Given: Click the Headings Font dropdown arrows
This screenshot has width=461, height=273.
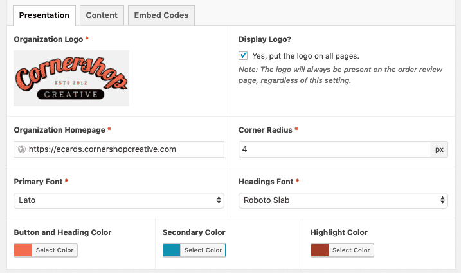Looking at the screenshot, I should coord(442,200).
